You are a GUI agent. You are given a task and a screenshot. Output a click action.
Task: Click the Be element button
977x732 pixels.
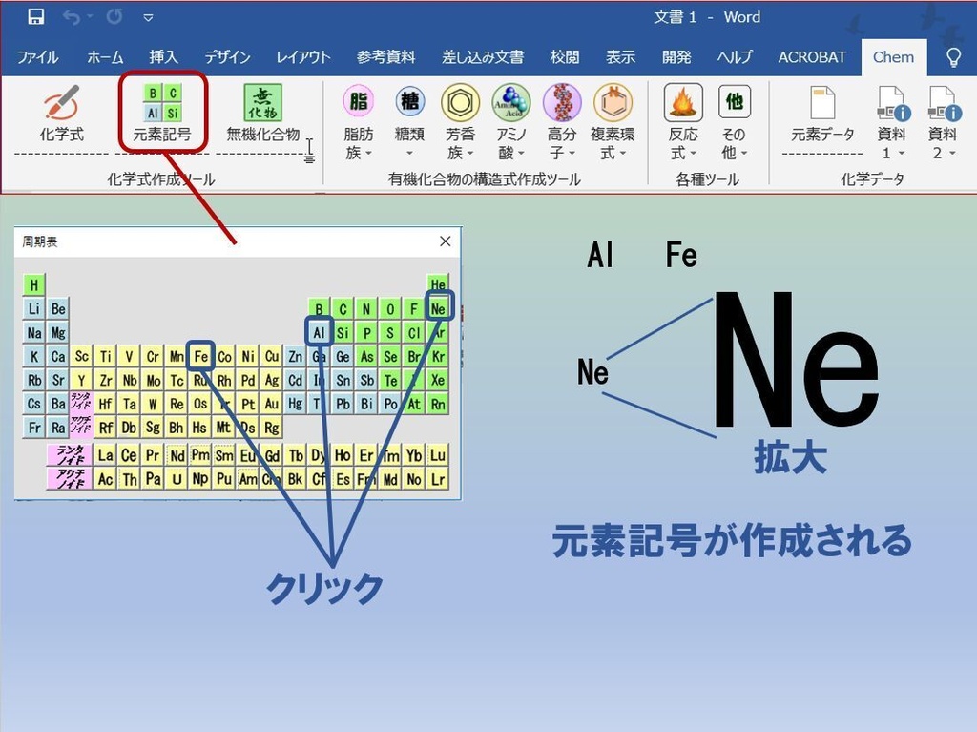coord(58,308)
